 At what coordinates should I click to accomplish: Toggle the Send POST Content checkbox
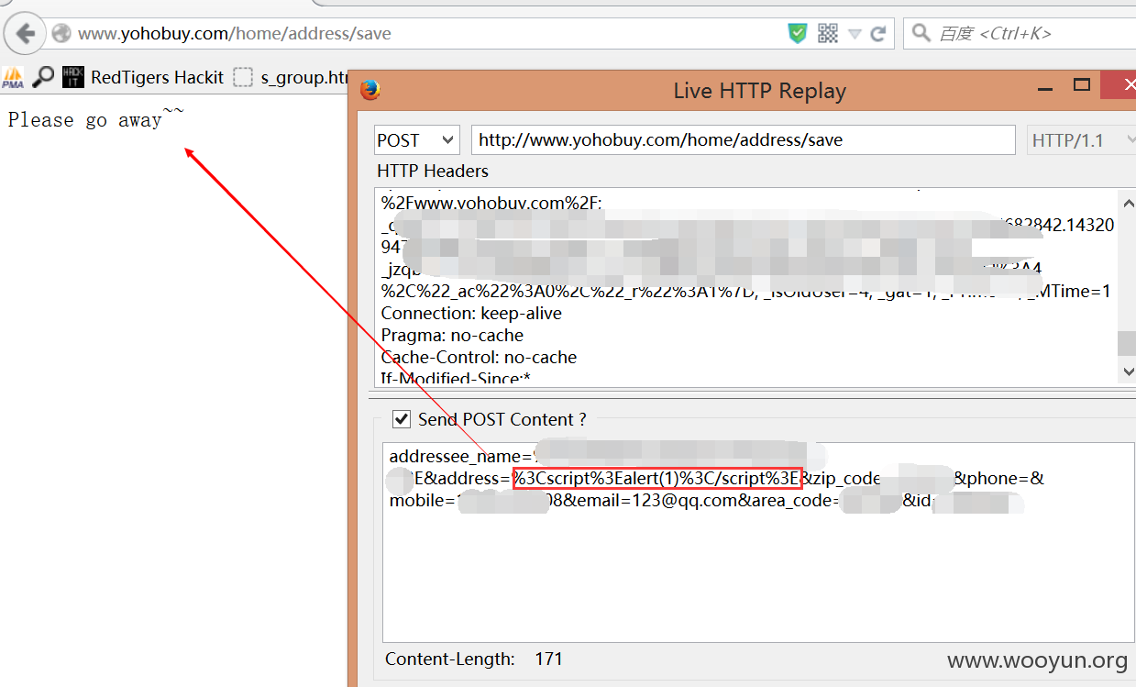401,419
